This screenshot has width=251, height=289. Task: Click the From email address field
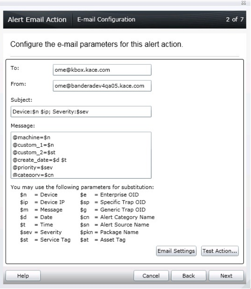(x=102, y=86)
